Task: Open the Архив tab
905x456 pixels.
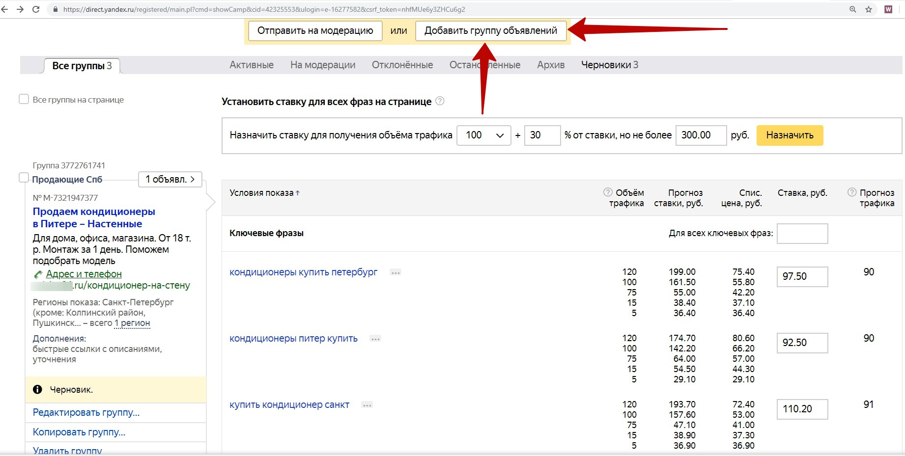Action: pos(551,65)
